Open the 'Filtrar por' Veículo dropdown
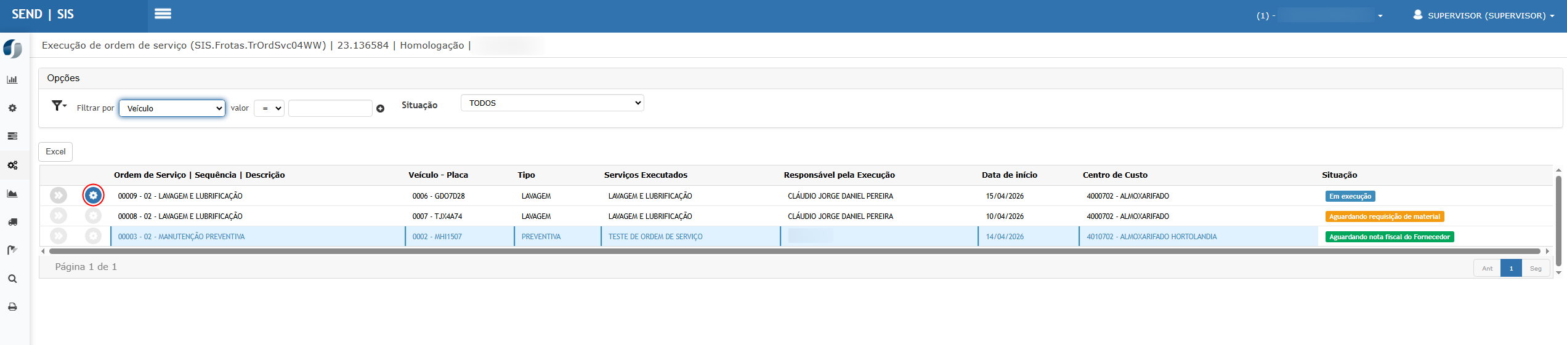This screenshot has height=345, width=1567. coord(172,108)
